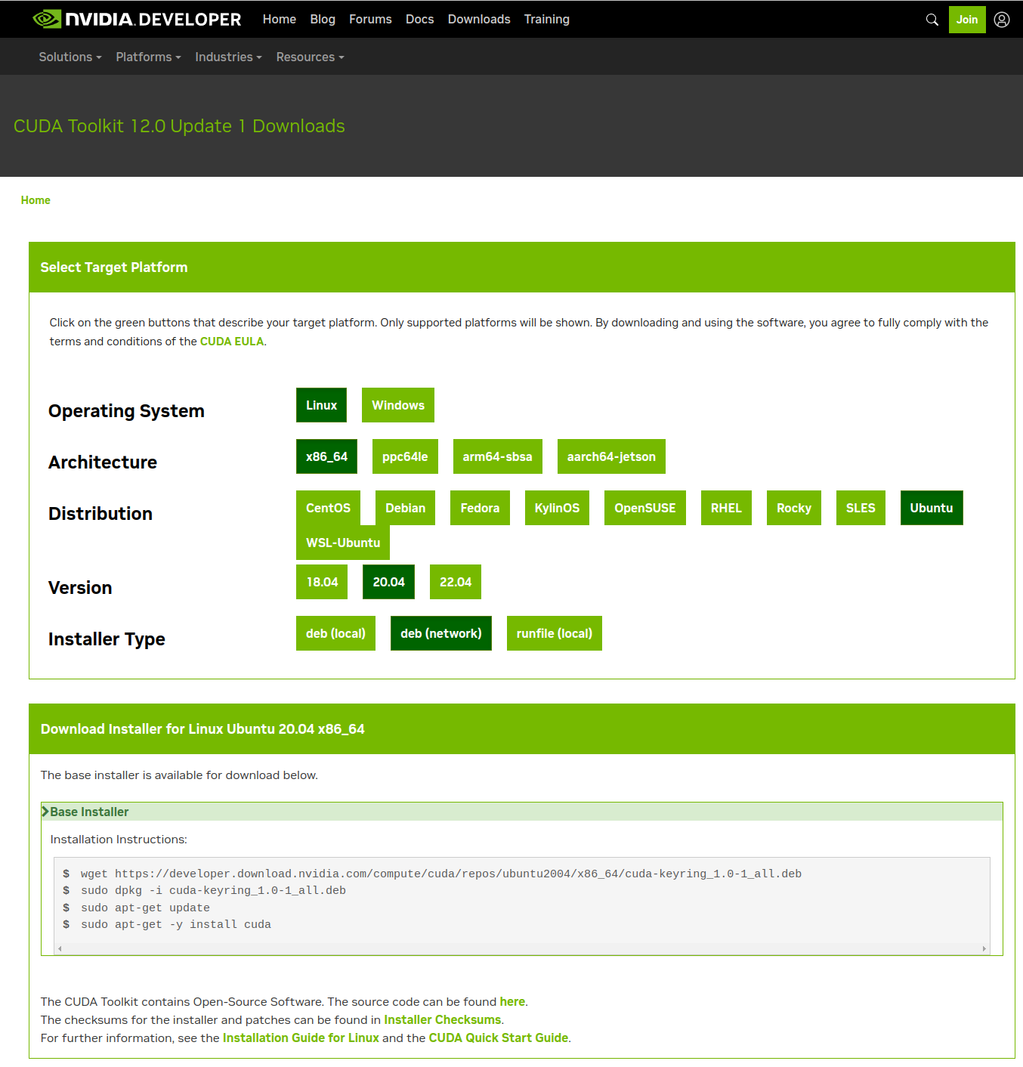Choose x86_64 architecture
This screenshot has width=1023, height=1067.
[x=326, y=456]
